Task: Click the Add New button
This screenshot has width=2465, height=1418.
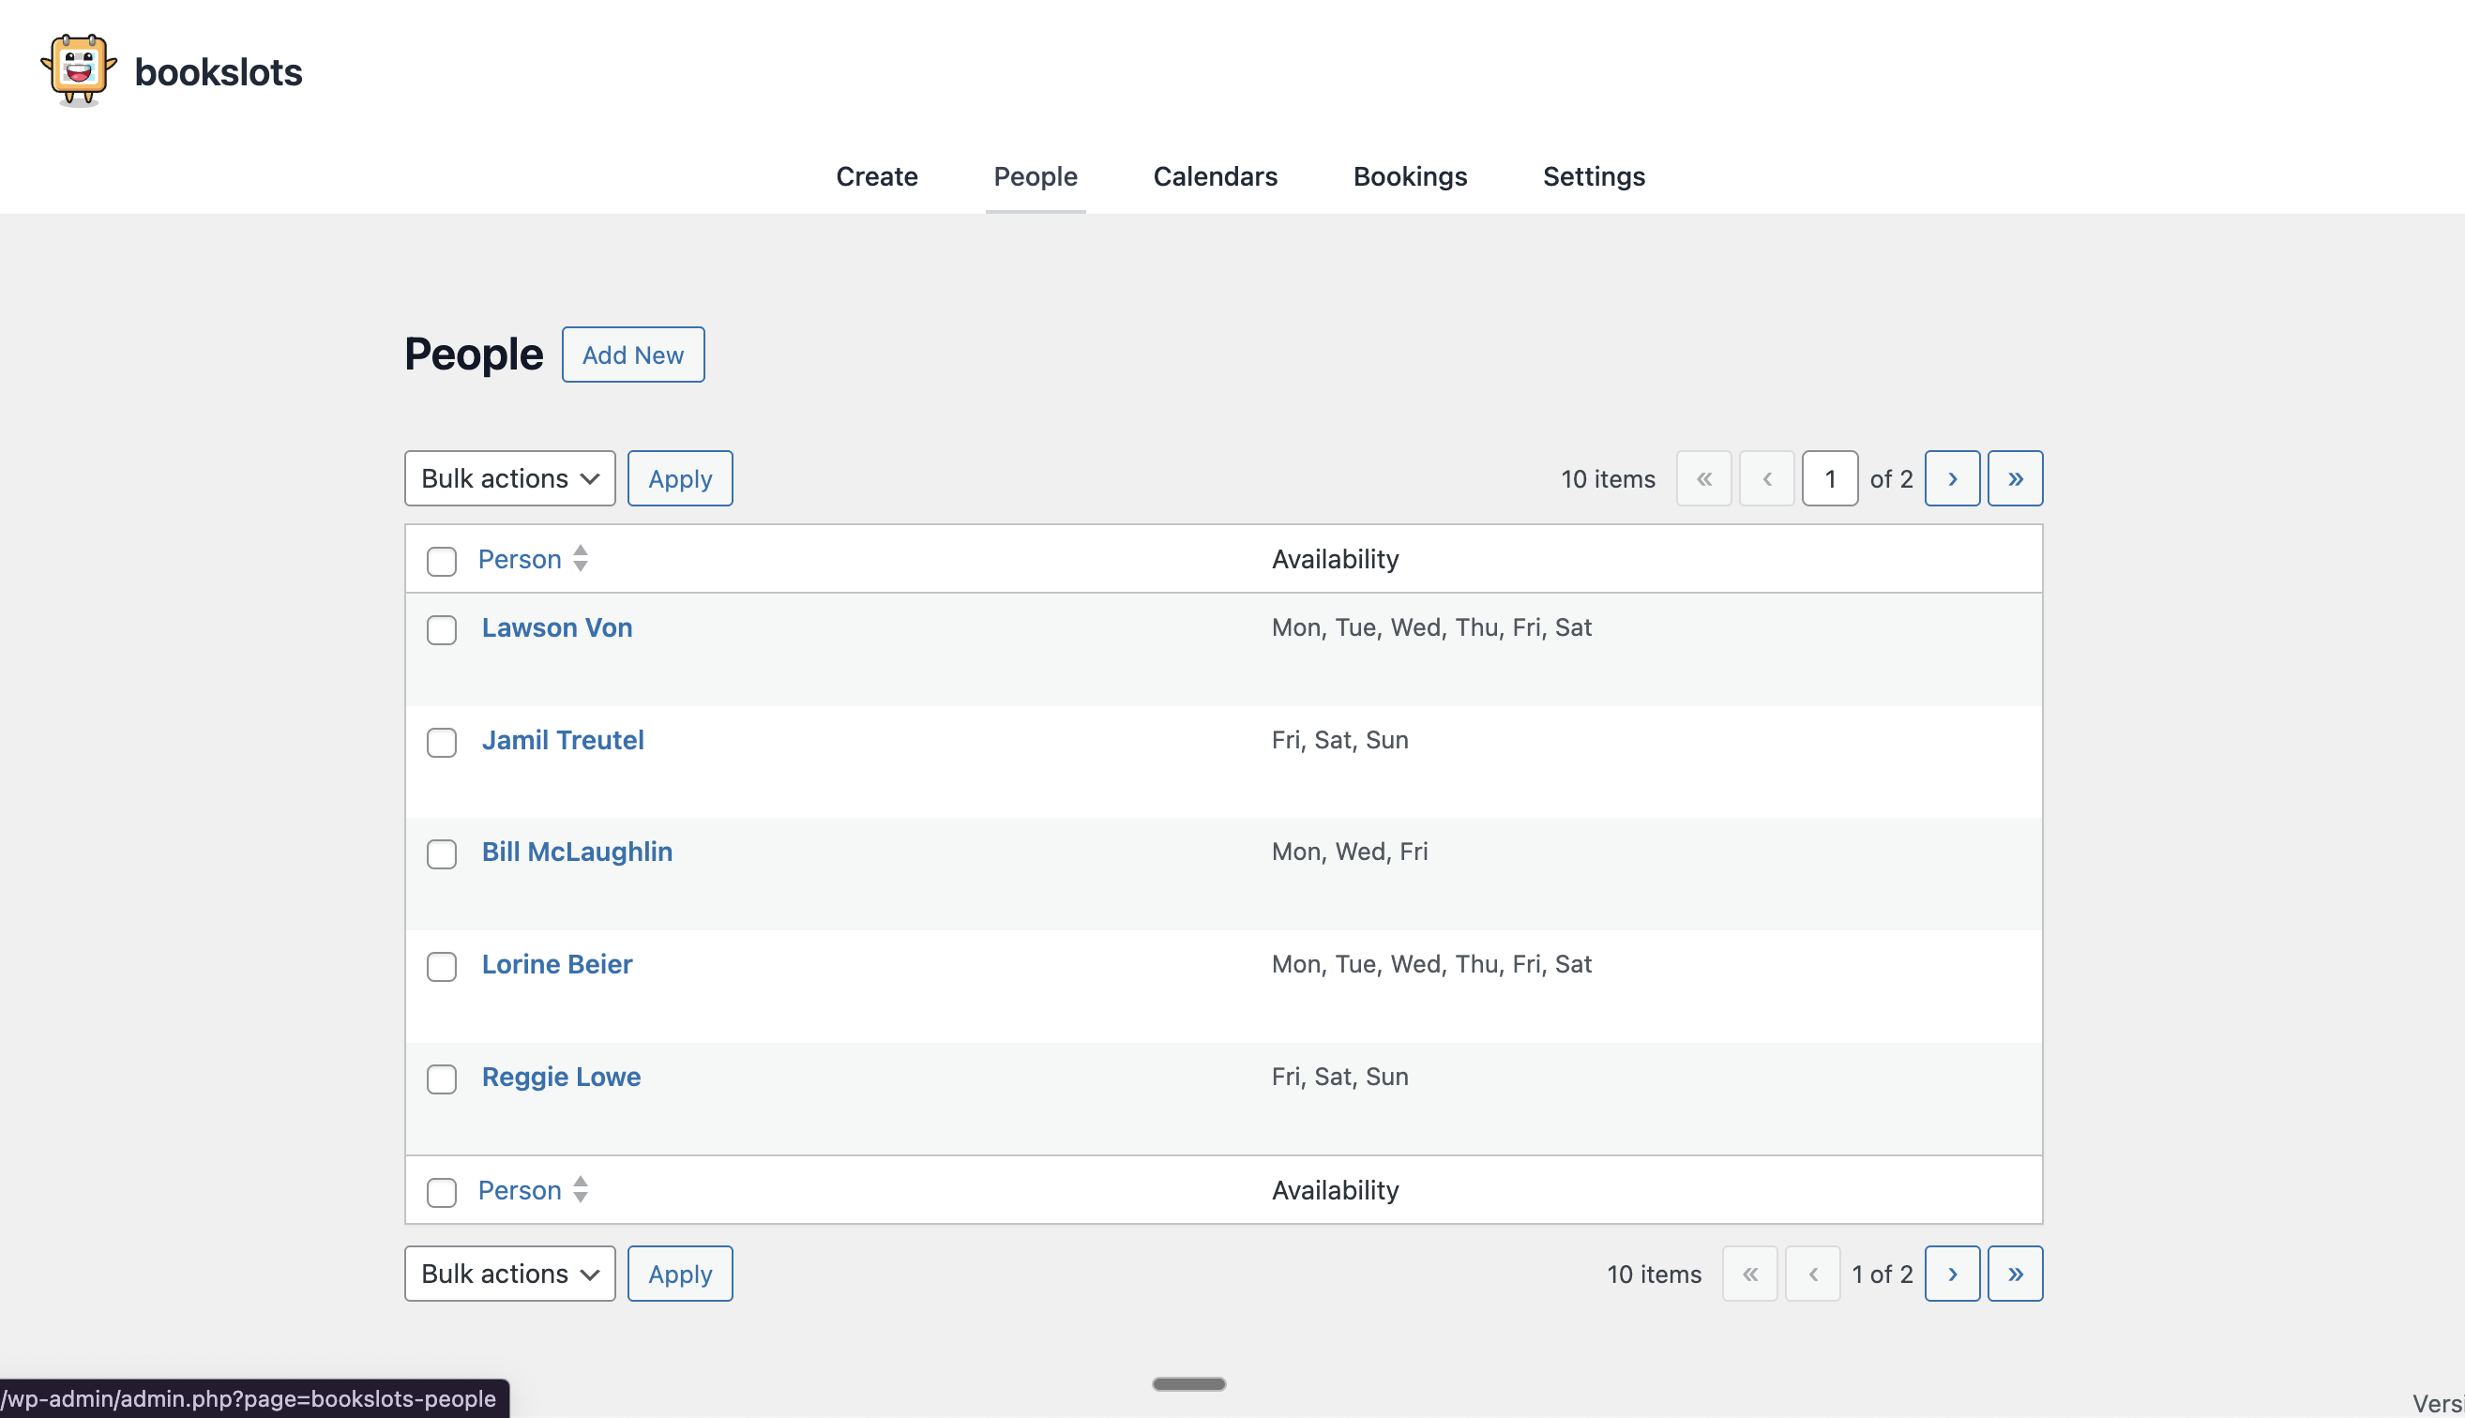Action: point(632,354)
